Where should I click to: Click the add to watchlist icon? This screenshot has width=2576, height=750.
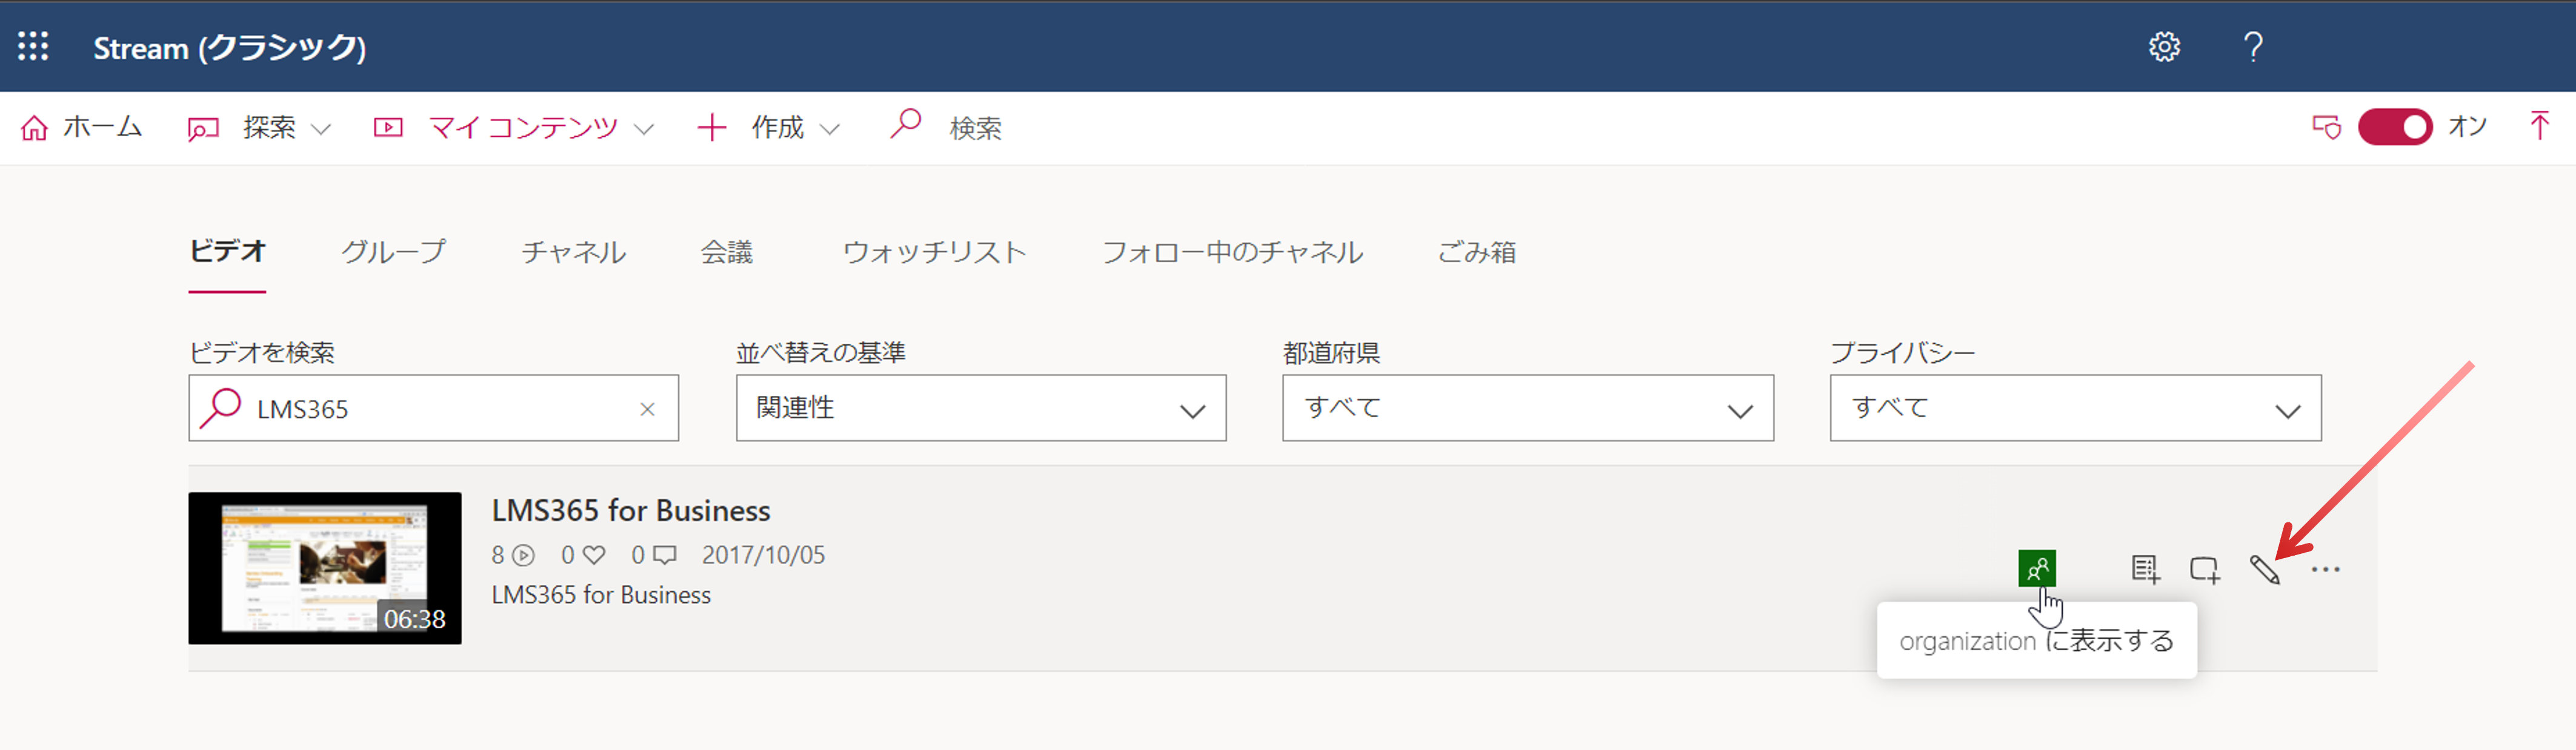tap(2145, 569)
